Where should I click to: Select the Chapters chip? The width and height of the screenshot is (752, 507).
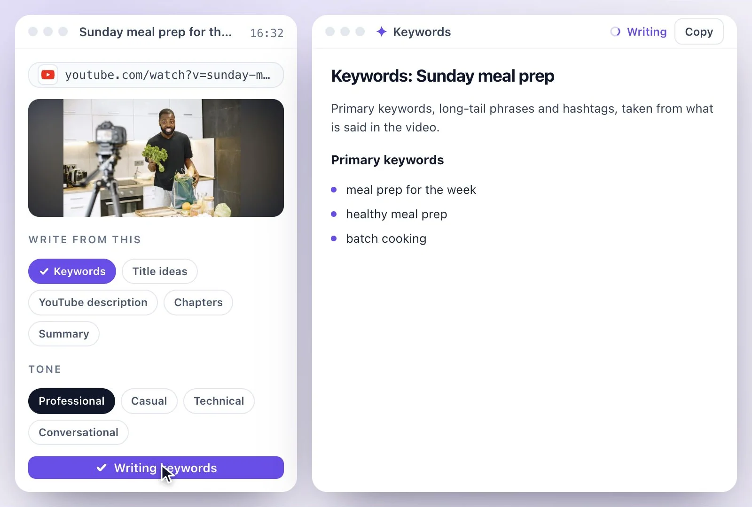[198, 302]
